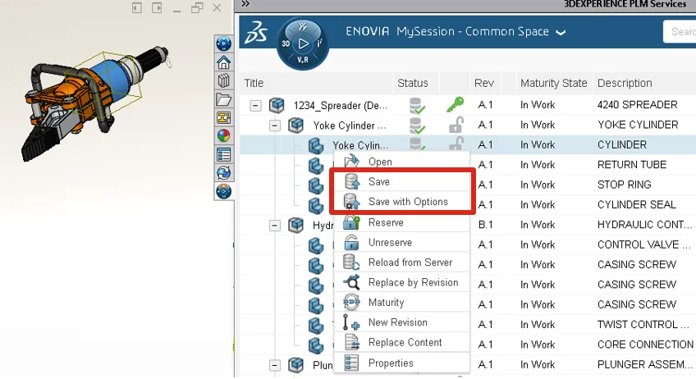Select the right 'i' quadrant of the compass
Image resolution: width=696 pixels, height=379 pixels.
(x=319, y=43)
